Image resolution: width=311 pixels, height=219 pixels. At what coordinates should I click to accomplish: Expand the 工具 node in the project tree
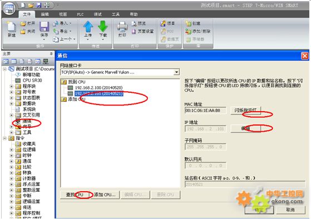(x=12, y=132)
